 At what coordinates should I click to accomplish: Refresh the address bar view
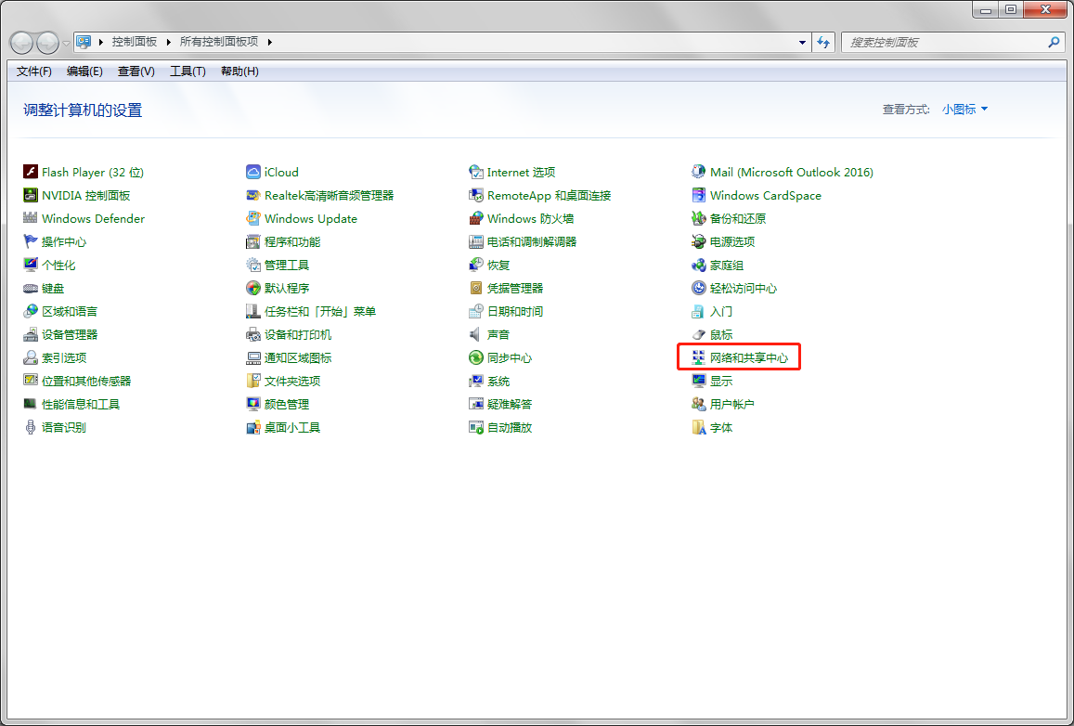coord(823,43)
